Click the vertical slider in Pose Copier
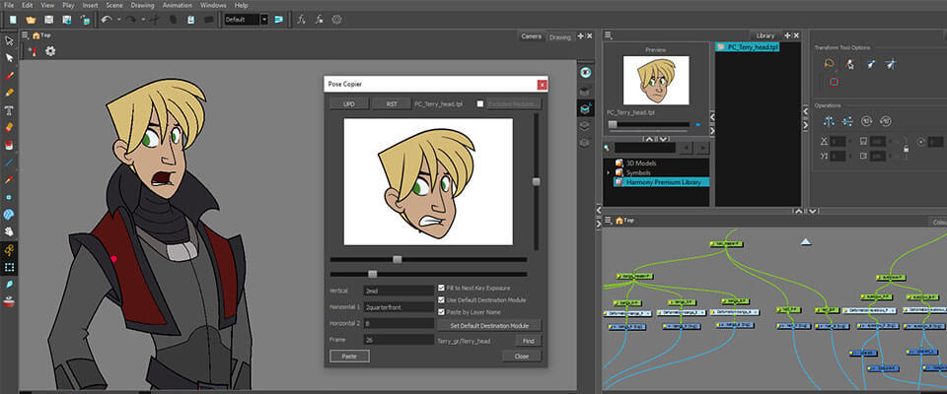The image size is (947, 394). coord(536,181)
